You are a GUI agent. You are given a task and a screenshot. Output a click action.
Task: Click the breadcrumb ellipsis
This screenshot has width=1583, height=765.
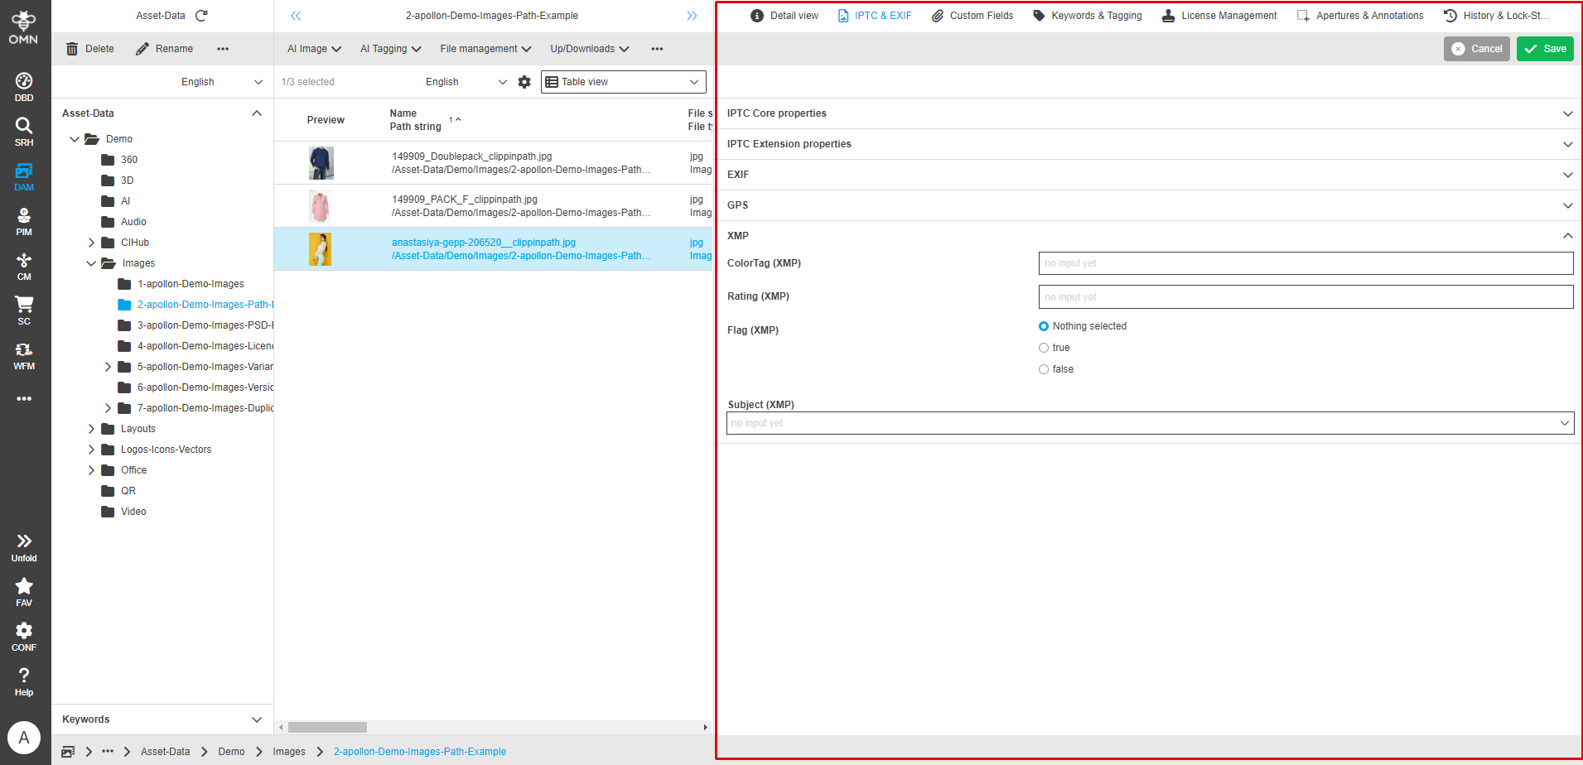[108, 752]
